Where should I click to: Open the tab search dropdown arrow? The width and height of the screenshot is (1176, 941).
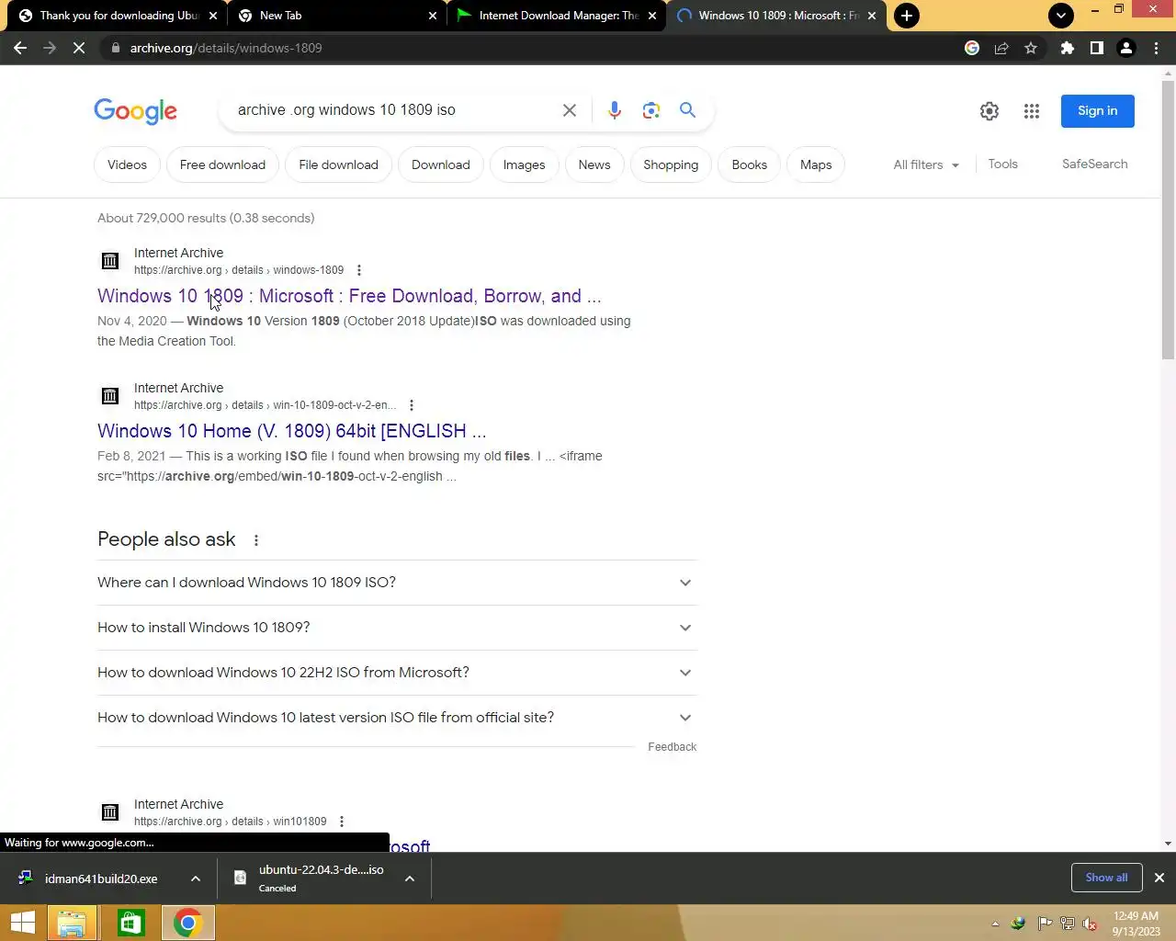1061,16
